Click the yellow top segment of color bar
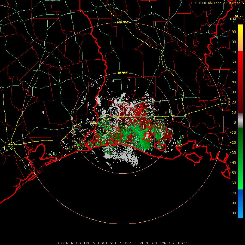 (x=240, y=38)
